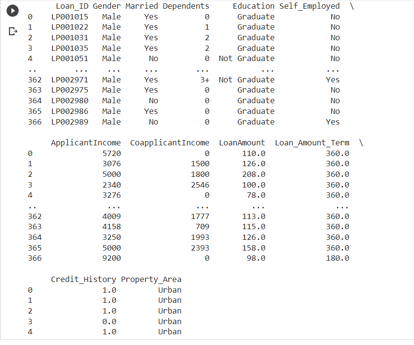Click coapplicant income value 1500
The width and height of the screenshot is (414, 345).
click(200, 164)
